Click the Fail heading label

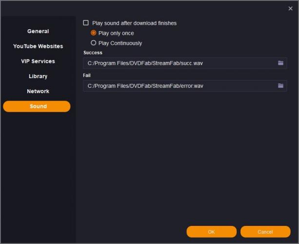pyautogui.click(x=87, y=76)
